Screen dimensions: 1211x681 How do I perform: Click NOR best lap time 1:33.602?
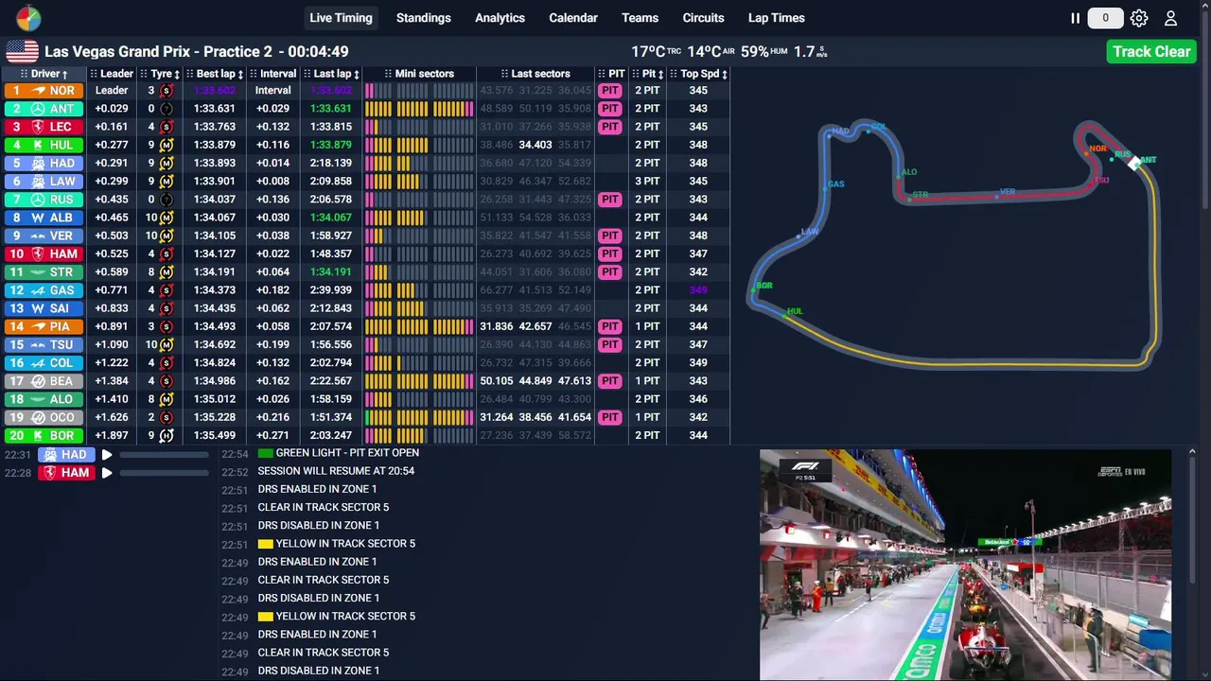tap(215, 91)
